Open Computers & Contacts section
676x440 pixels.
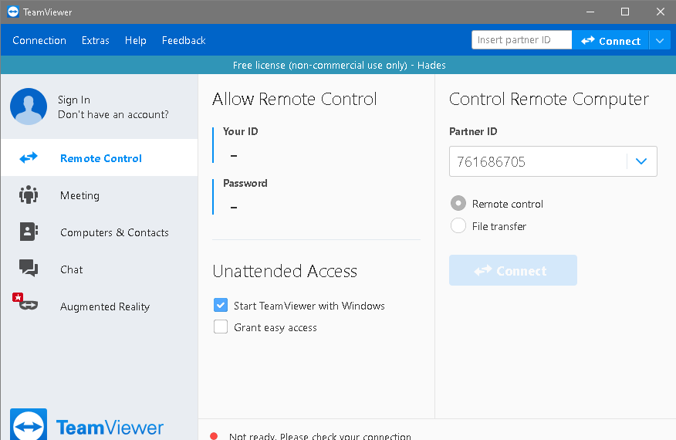100,232
